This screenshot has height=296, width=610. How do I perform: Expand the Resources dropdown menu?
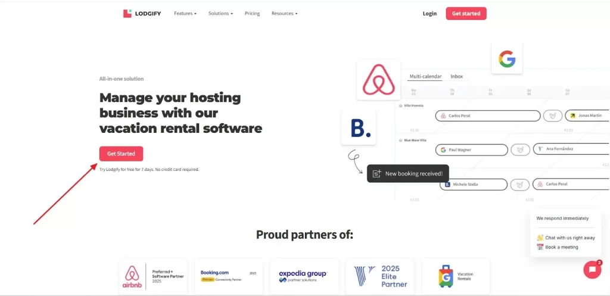click(x=284, y=13)
